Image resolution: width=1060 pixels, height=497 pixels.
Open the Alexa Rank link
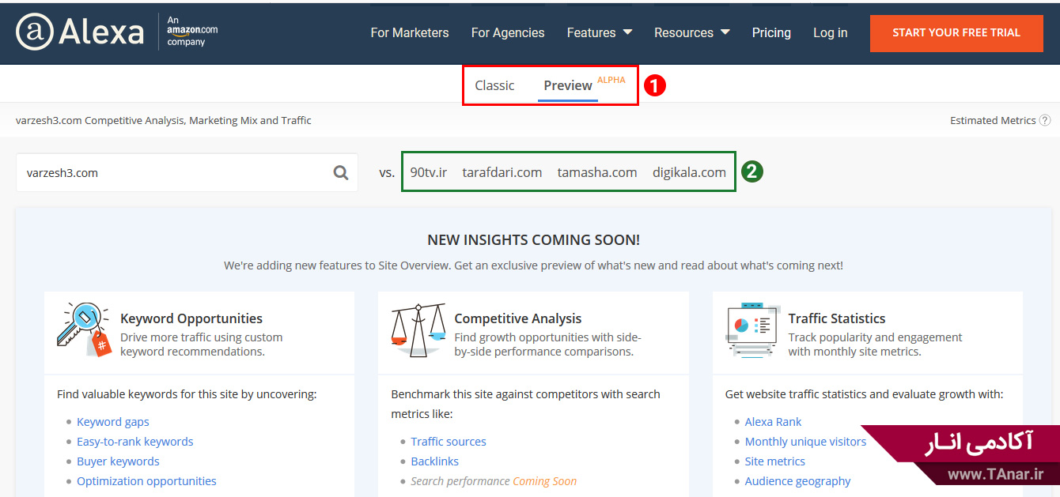point(773,422)
